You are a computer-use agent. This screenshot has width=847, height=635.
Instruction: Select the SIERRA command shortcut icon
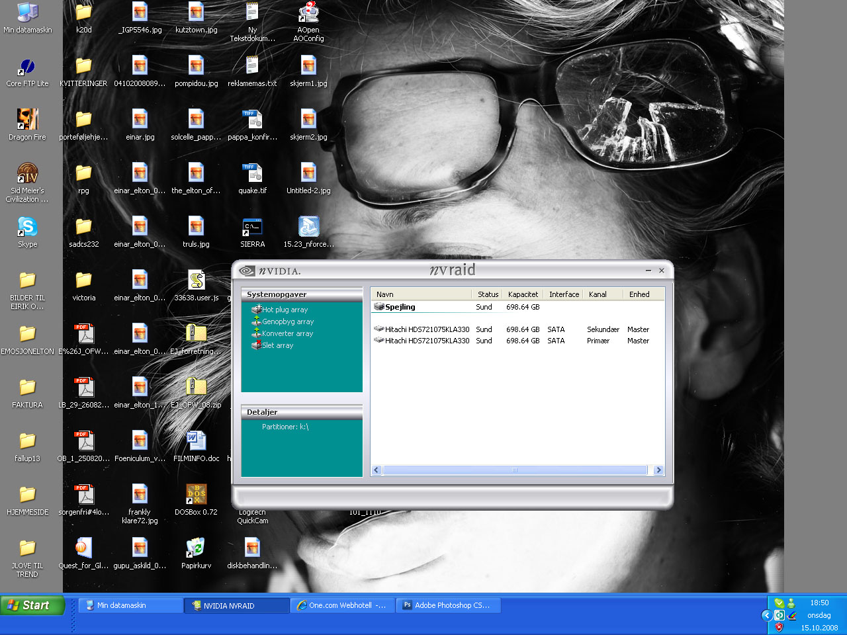point(252,233)
